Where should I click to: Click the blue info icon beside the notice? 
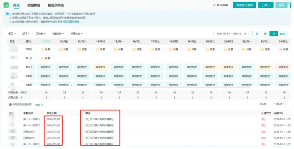point(7,14)
